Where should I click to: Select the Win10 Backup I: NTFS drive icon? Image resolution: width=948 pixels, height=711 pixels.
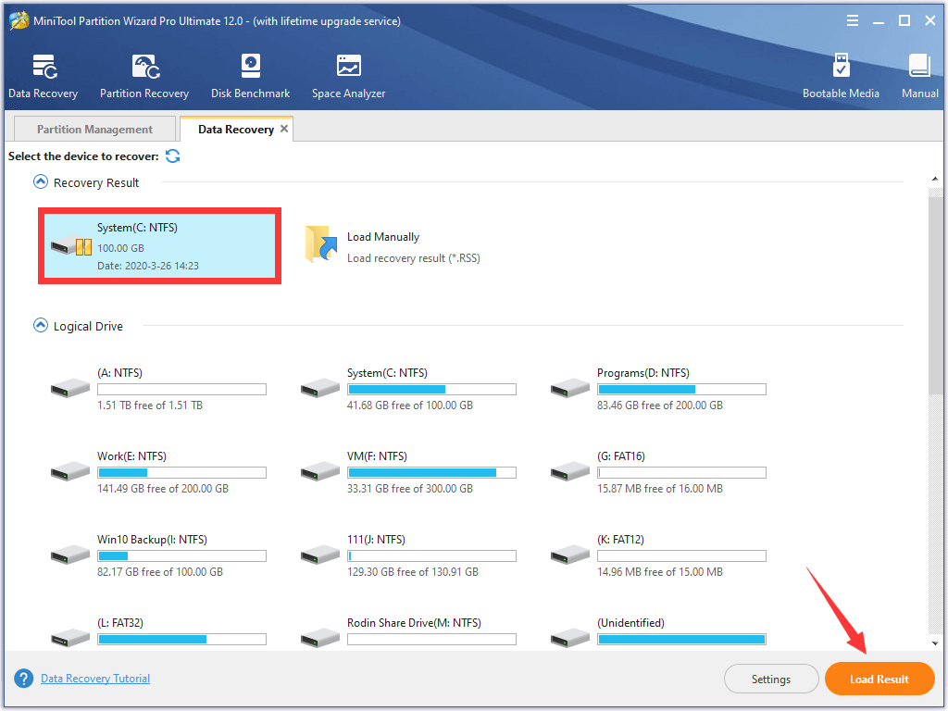pyautogui.click(x=70, y=555)
